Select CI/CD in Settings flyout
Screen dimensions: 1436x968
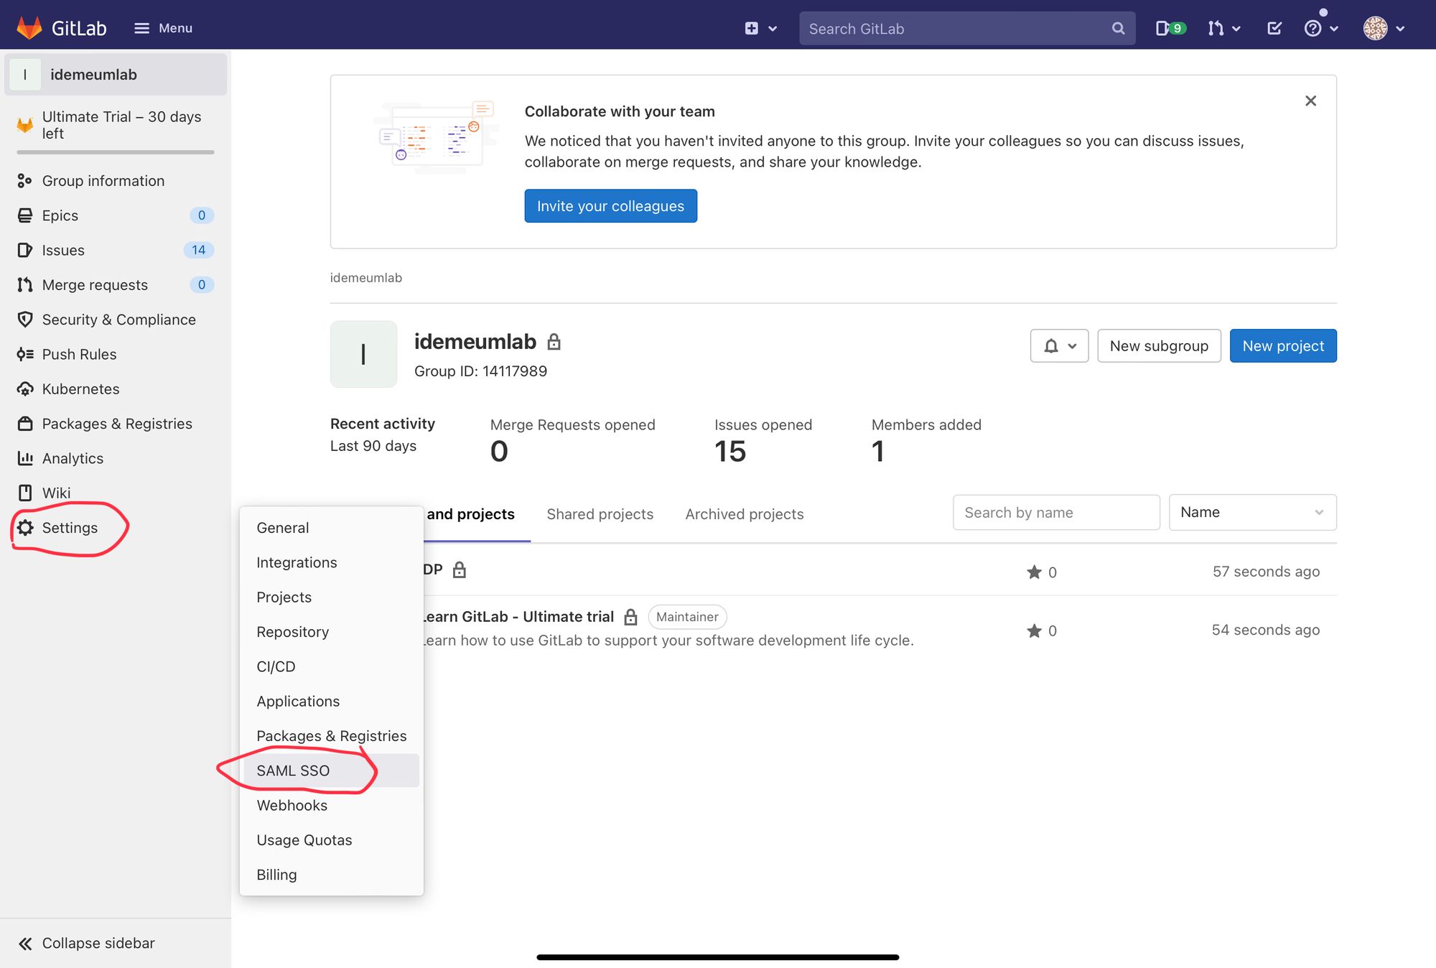(x=331, y=666)
